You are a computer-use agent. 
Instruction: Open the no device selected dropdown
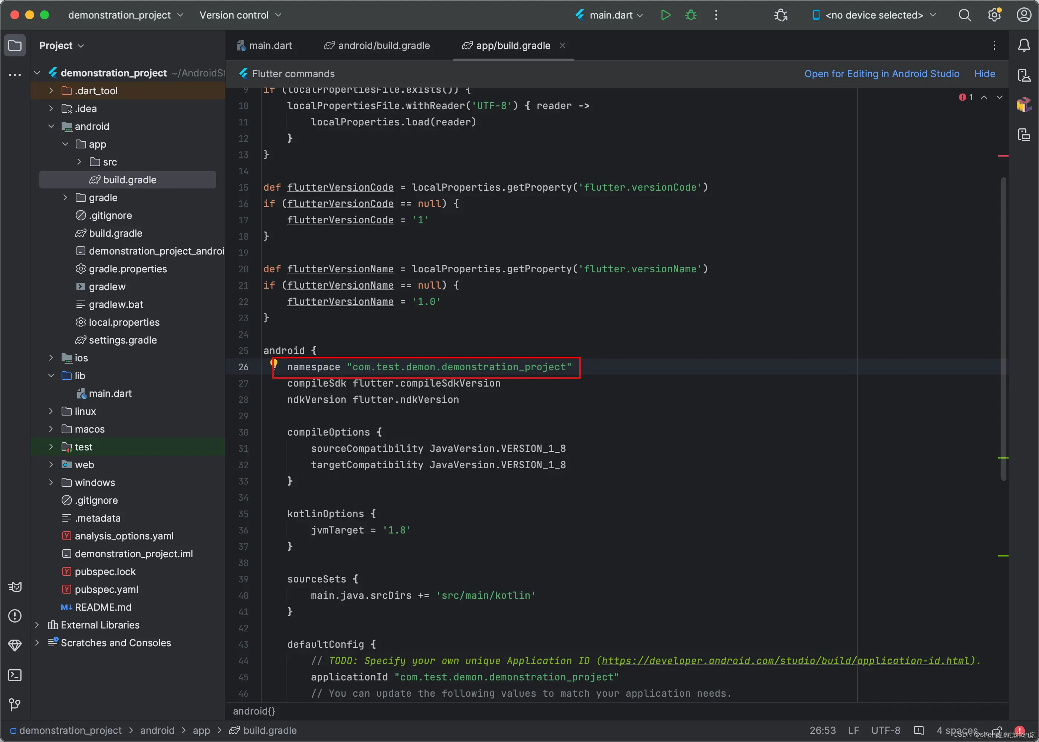[x=874, y=15]
